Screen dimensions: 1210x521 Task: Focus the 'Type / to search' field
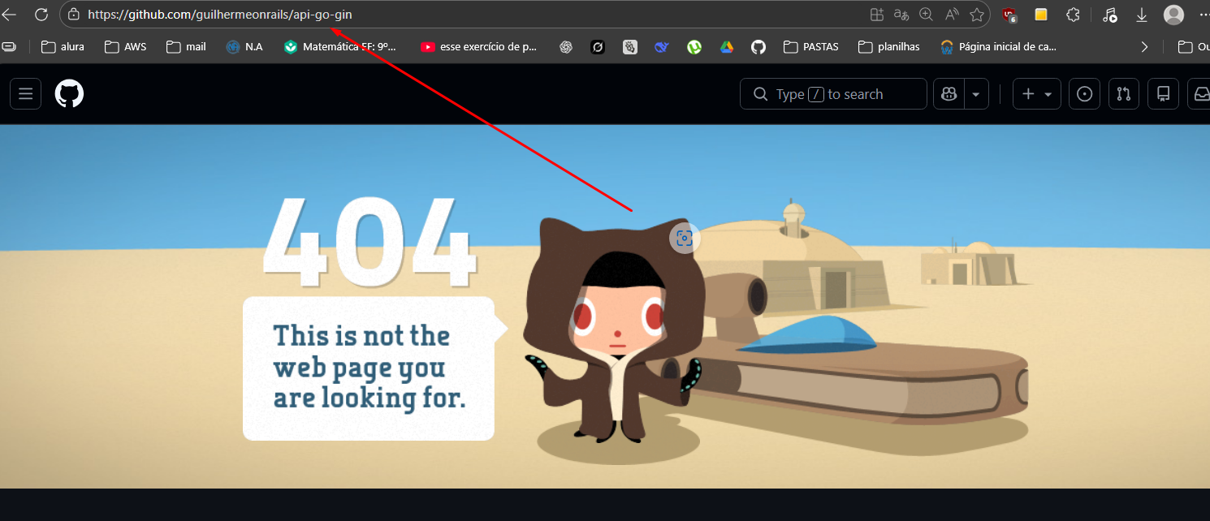[x=833, y=94]
